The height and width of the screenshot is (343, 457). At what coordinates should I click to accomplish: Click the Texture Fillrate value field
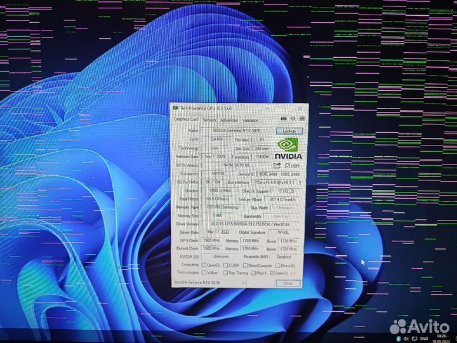[282, 200]
